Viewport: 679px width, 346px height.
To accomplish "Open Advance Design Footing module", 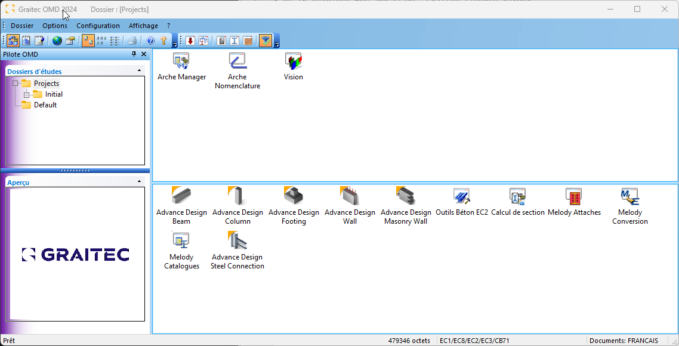I will tap(294, 206).
